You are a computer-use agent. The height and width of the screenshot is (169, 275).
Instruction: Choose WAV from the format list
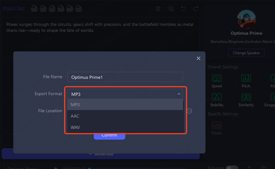125,127
